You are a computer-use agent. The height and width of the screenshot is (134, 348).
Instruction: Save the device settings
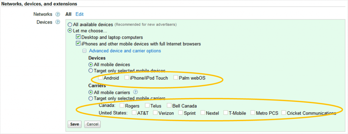point(74,124)
